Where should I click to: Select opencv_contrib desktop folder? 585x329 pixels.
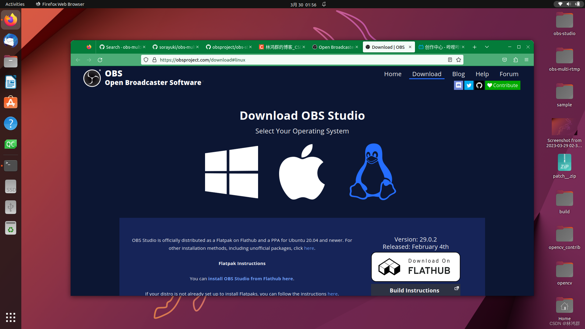click(x=564, y=238)
